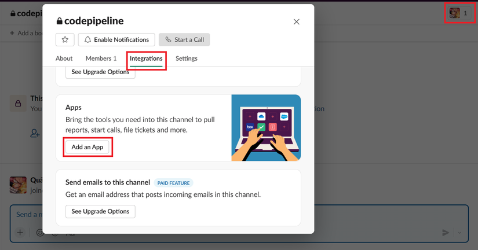Open the Members 1 tab
Image resolution: width=478 pixels, height=250 pixels.
(101, 58)
